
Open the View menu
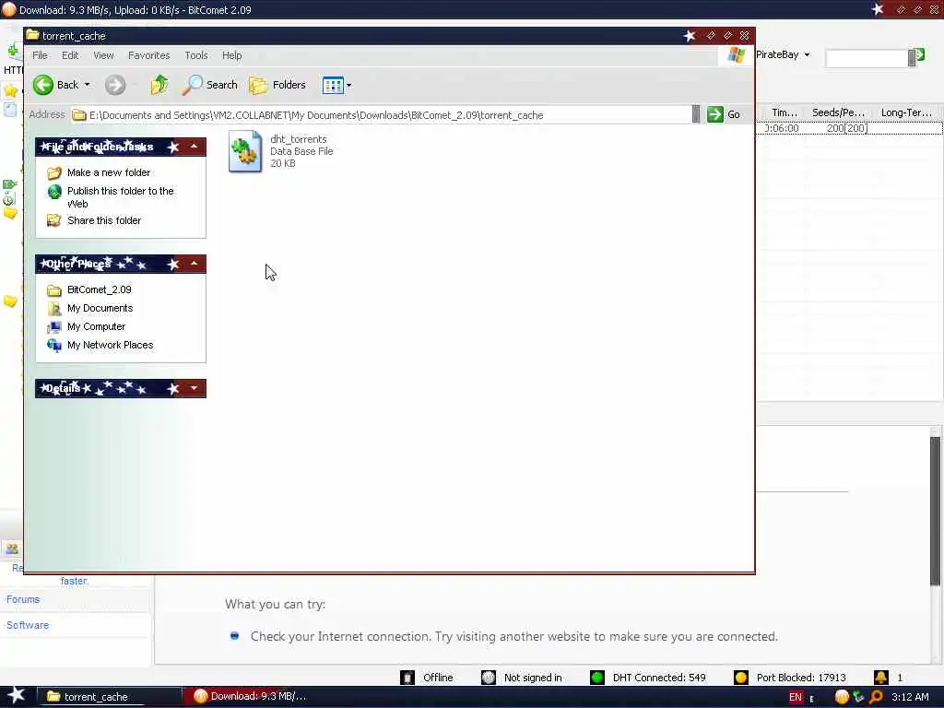click(x=103, y=55)
